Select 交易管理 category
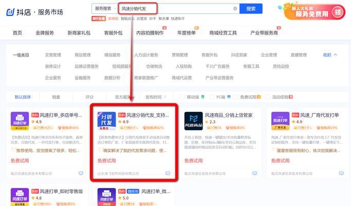This screenshot has height=206, width=351. (53, 55)
